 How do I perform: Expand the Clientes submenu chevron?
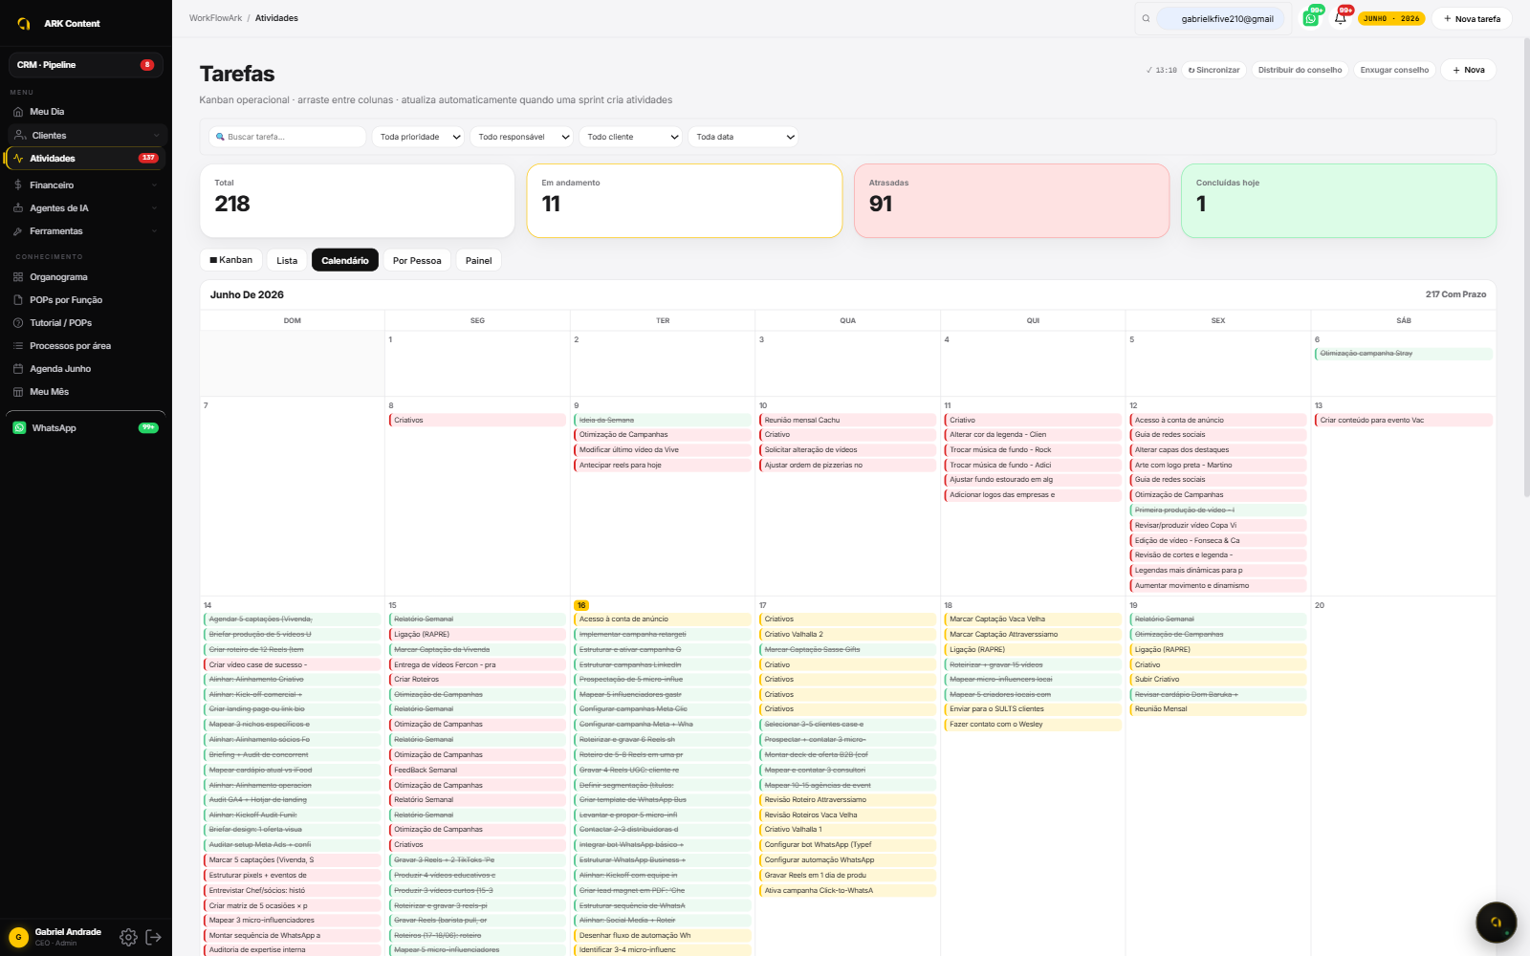click(156, 136)
